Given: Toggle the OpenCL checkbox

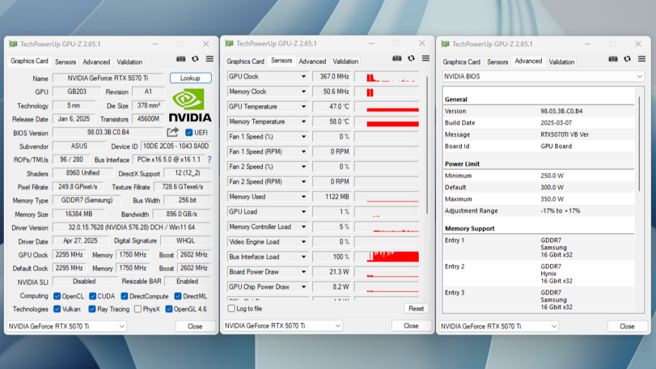Looking at the screenshot, I should tap(57, 296).
